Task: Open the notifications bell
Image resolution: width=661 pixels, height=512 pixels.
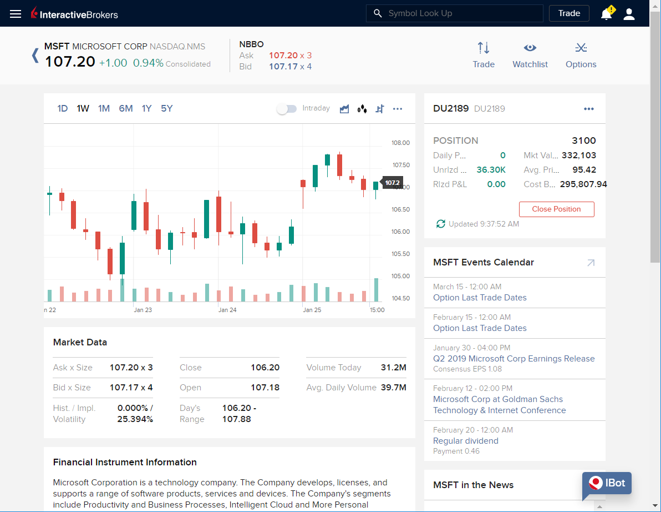Action: 607,13
